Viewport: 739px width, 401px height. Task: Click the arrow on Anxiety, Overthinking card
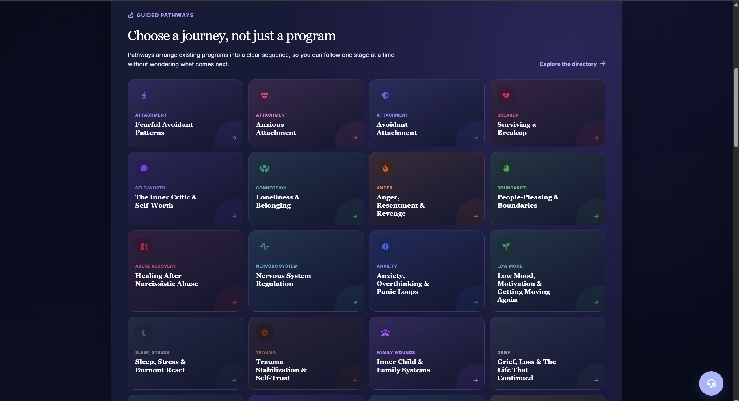click(x=476, y=302)
